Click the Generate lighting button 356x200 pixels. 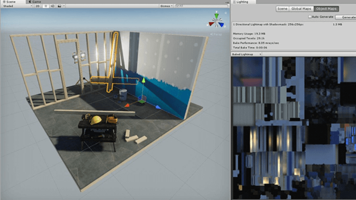[x=346, y=17]
